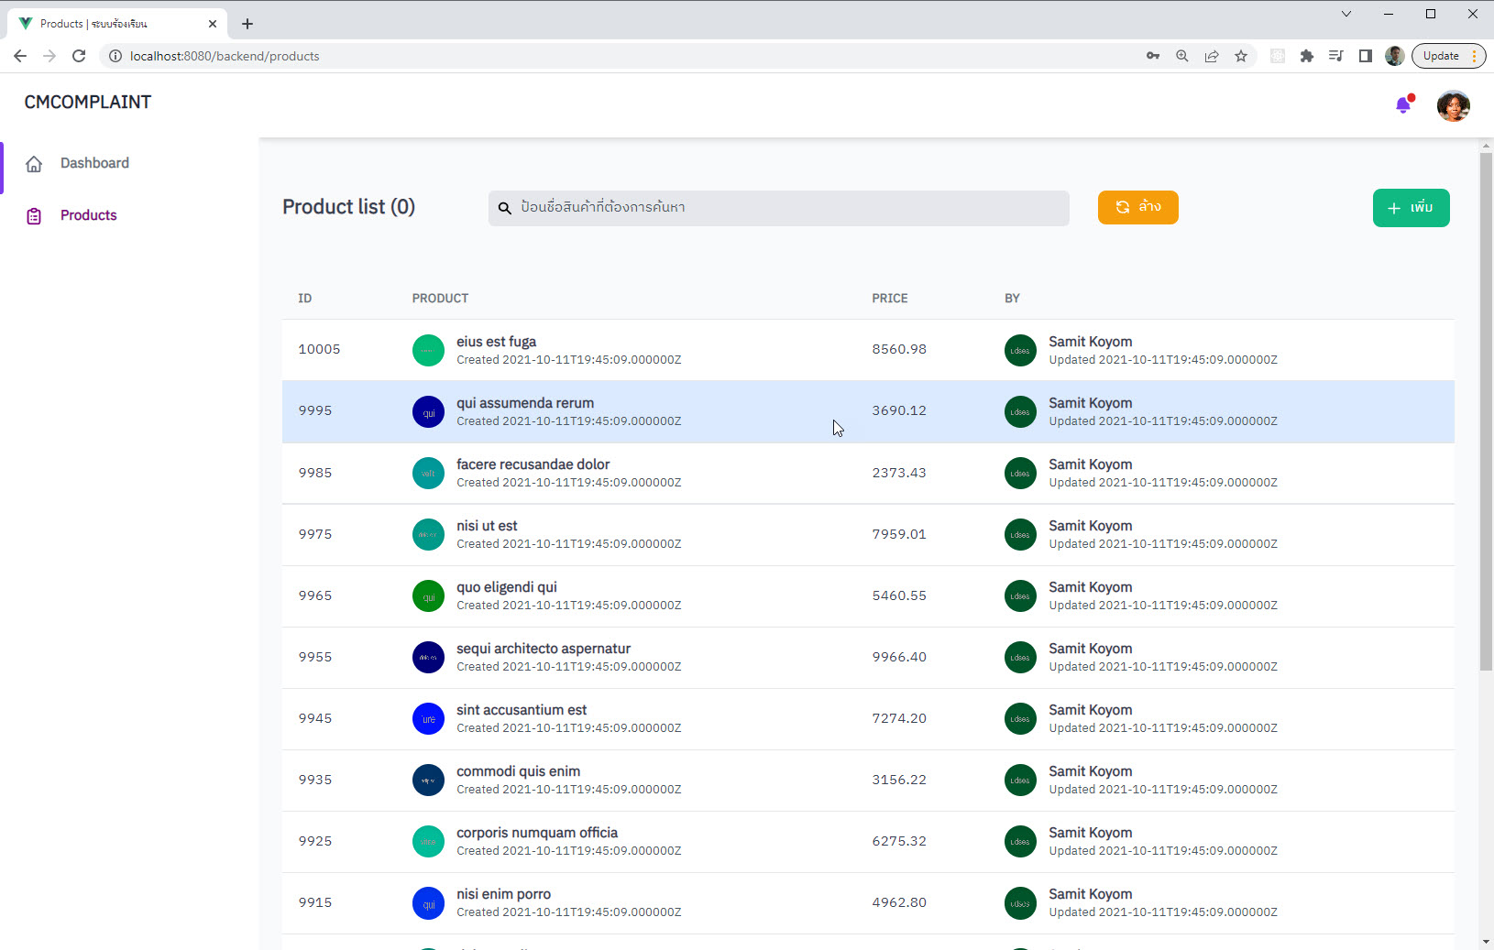Open Products in sidebar
Screen dimensions: 1494x950
89,215
